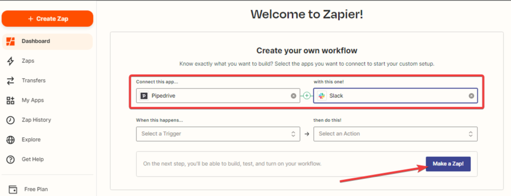The height and width of the screenshot is (196, 511).
Task: Click the Zap History clock icon
Action: pyautogui.click(x=11, y=120)
